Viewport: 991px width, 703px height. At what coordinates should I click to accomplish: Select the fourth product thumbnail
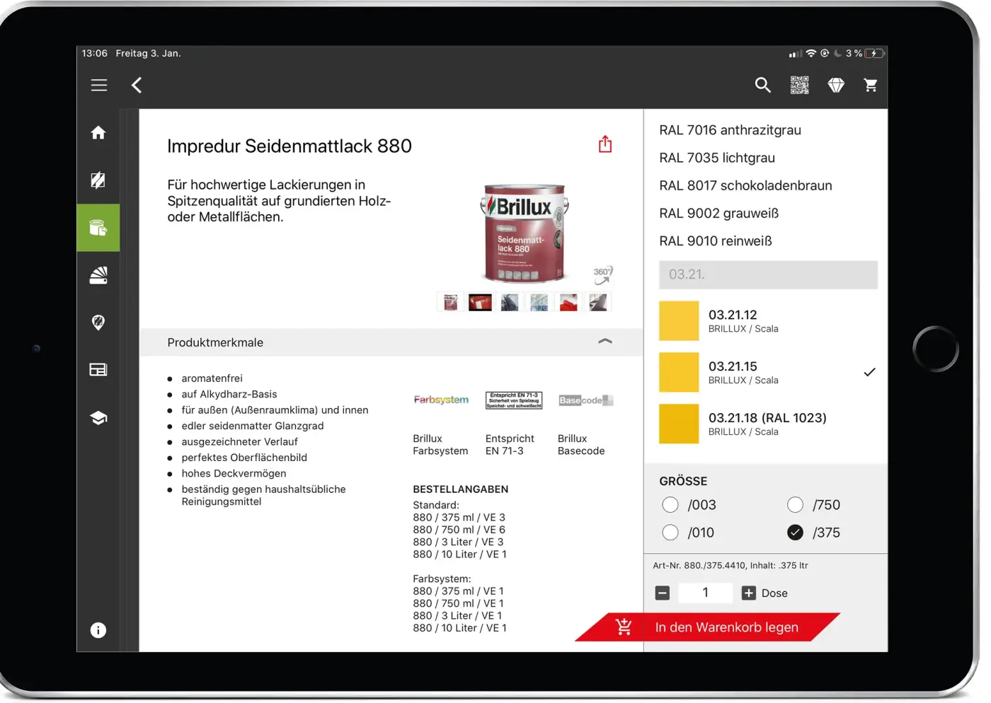tap(539, 303)
